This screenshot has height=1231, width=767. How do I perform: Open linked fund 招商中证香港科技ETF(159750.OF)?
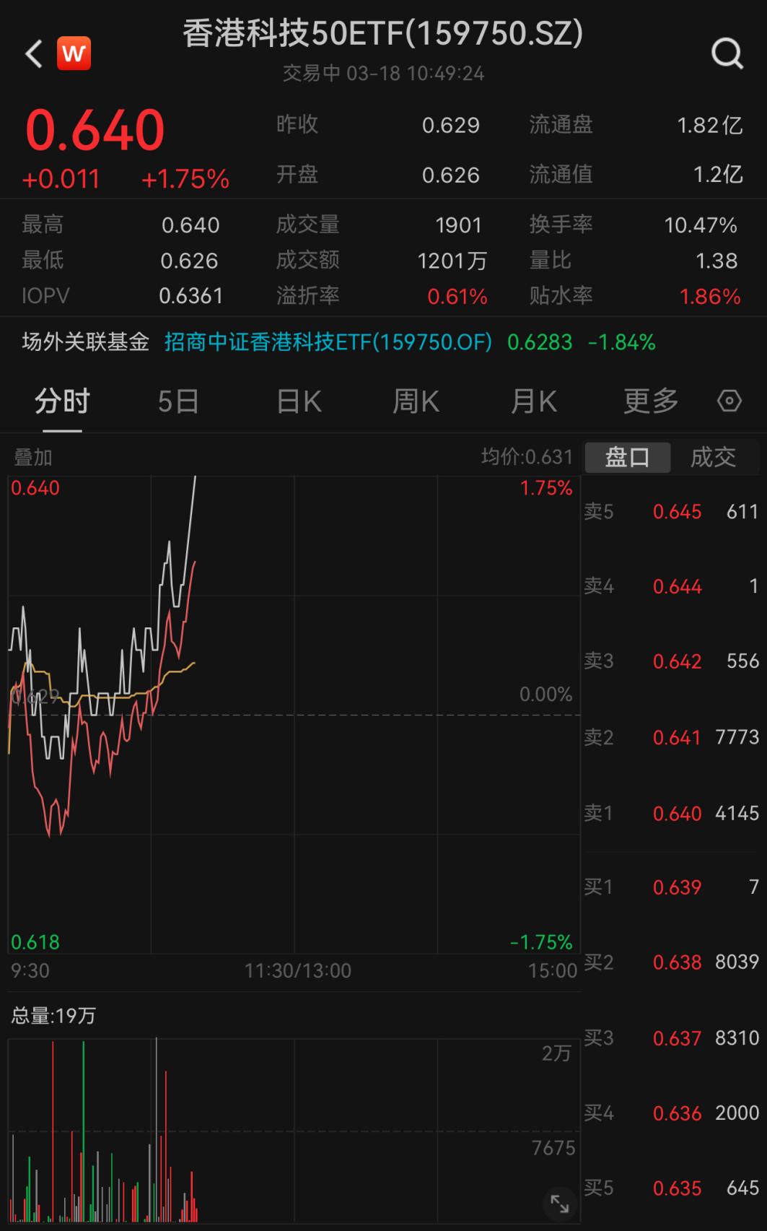[328, 342]
